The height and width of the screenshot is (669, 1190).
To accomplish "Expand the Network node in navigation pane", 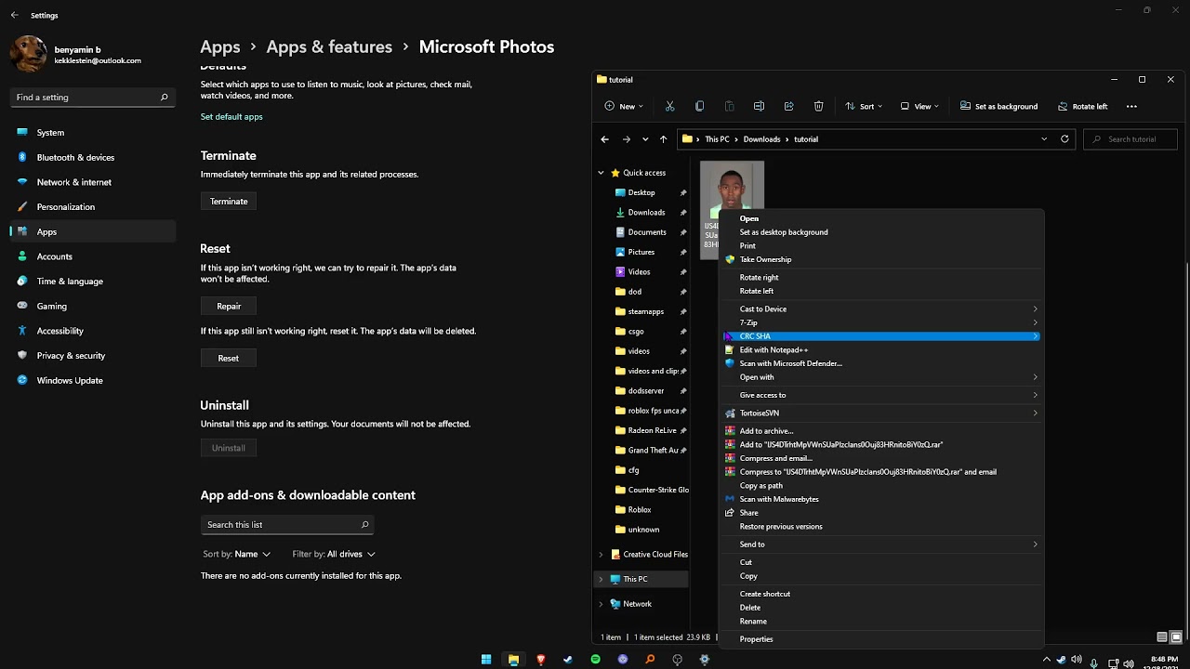I will click(x=601, y=604).
